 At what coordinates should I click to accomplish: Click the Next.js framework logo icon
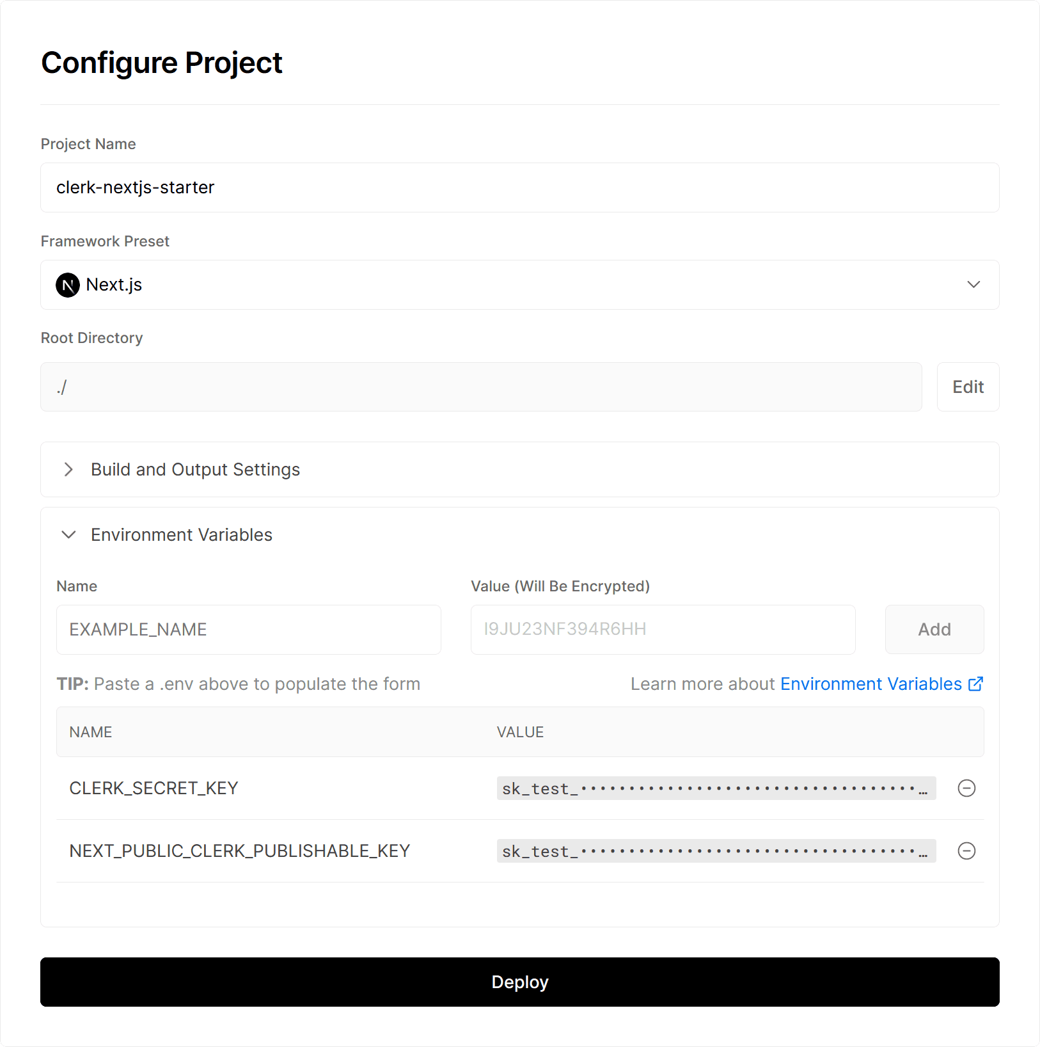68,285
